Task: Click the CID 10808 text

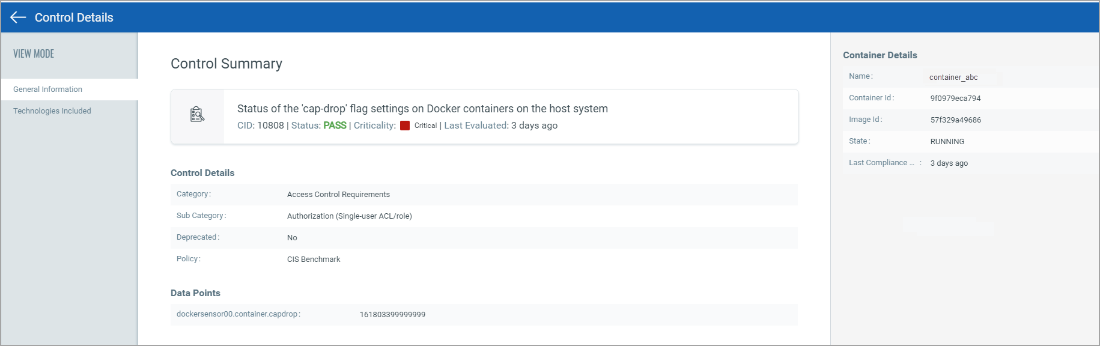Action: (x=261, y=126)
